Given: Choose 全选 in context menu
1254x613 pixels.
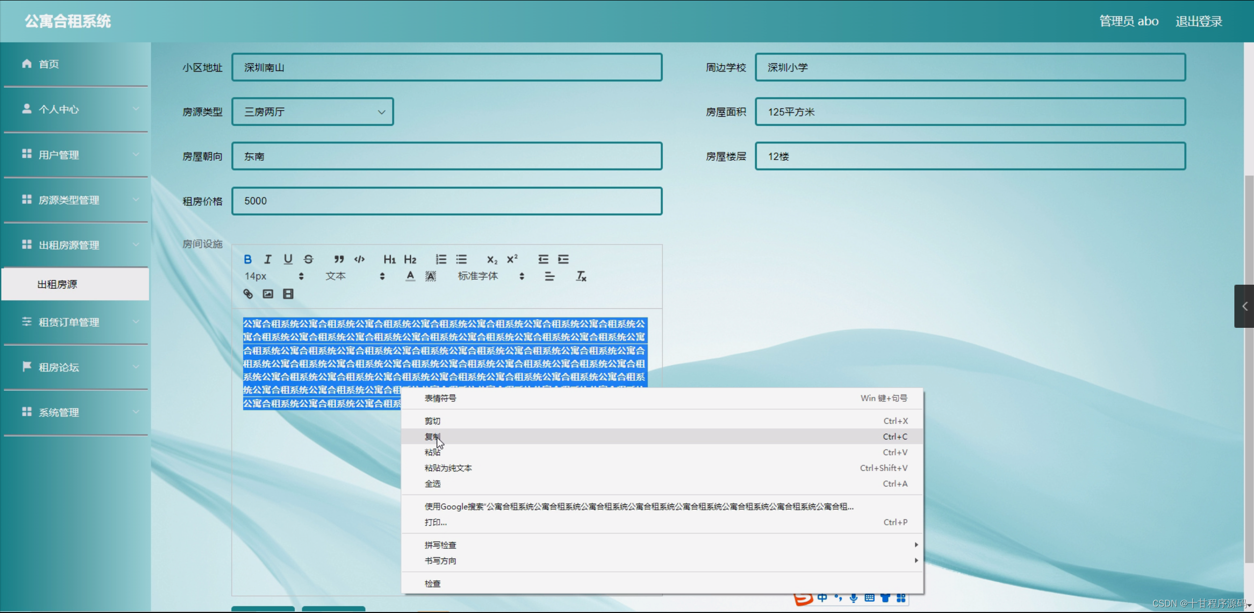Looking at the screenshot, I should 662,484.
